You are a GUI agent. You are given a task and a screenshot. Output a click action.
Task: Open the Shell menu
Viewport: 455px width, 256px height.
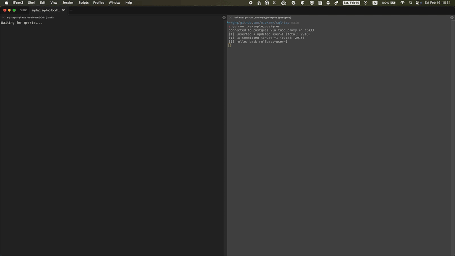point(32,3)
